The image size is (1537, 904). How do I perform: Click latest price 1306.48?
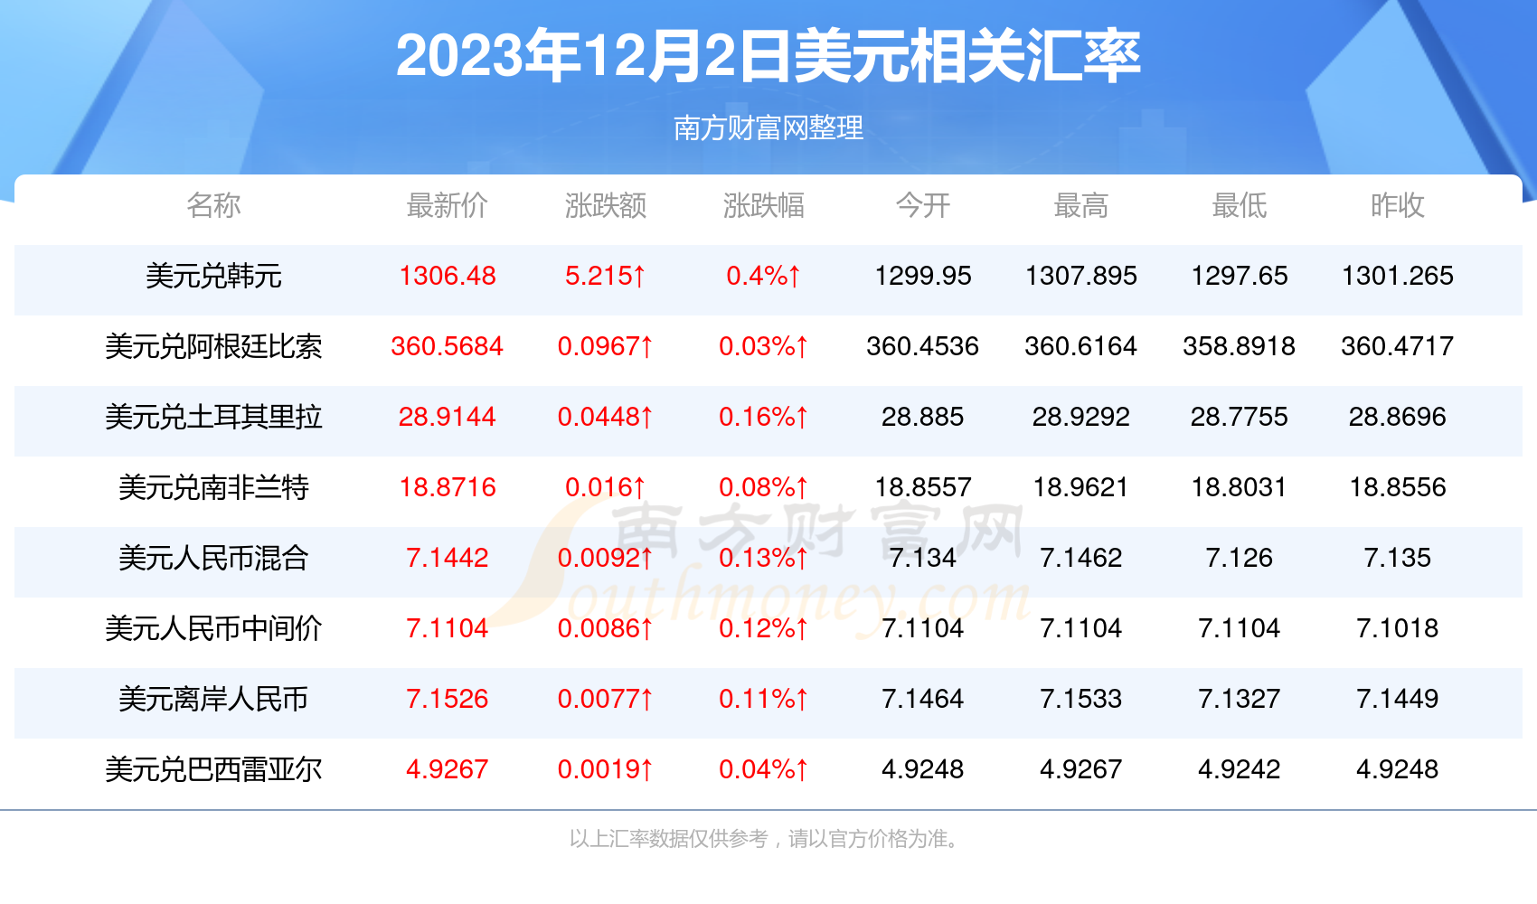448,276
